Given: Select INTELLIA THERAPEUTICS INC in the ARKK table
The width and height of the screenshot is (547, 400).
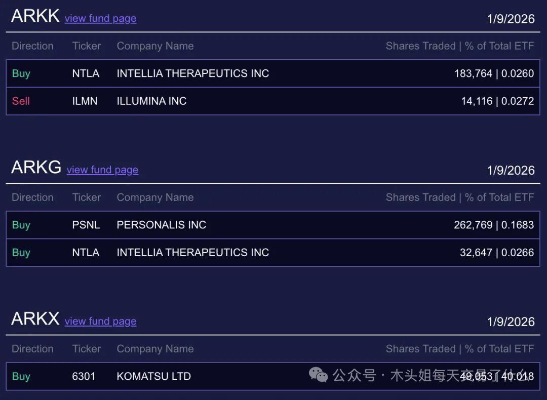Looking at the screenshot, I should (192, 73).
